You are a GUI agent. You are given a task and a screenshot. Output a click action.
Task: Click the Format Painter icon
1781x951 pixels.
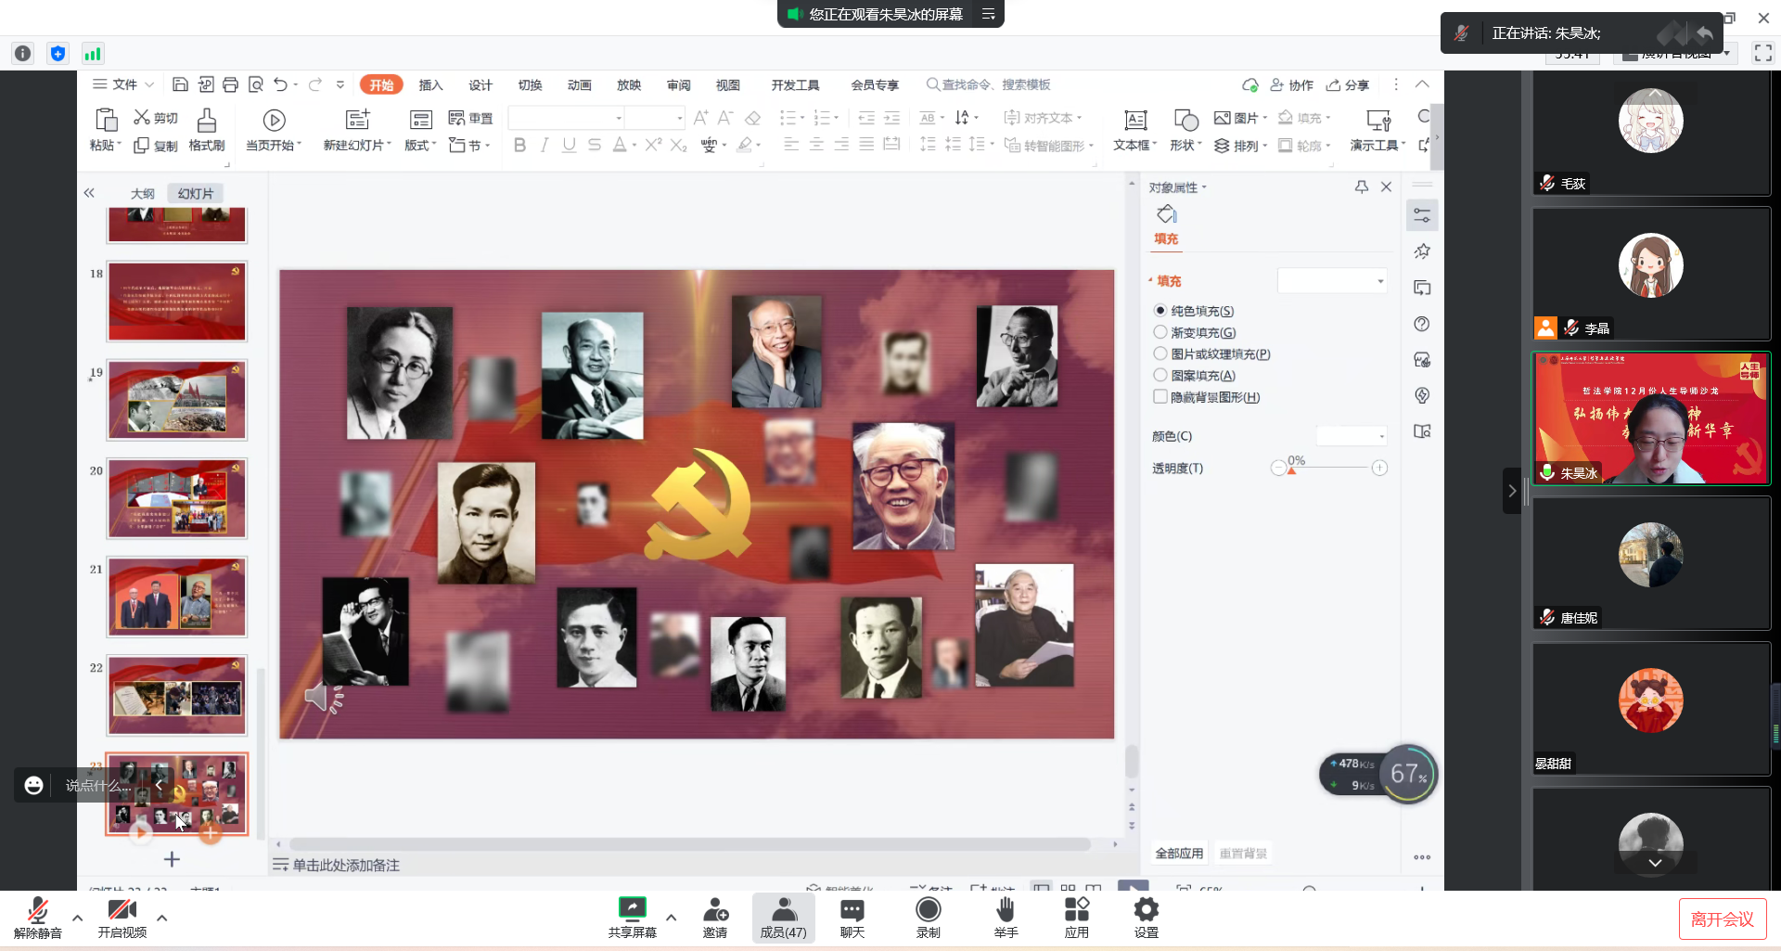point(207,121)
